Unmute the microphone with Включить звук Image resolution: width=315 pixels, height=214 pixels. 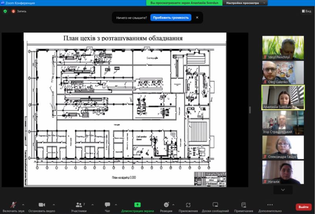pos(13,205)
